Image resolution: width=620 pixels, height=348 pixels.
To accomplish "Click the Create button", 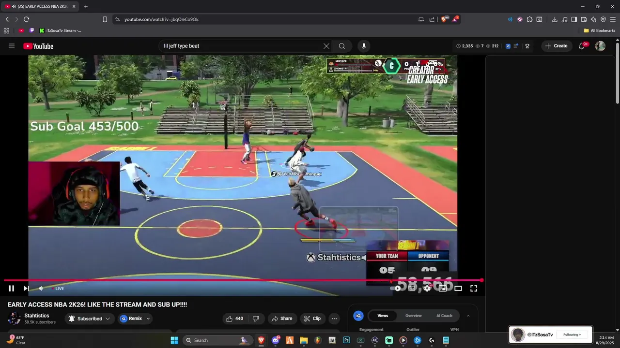I will (556, 46).
